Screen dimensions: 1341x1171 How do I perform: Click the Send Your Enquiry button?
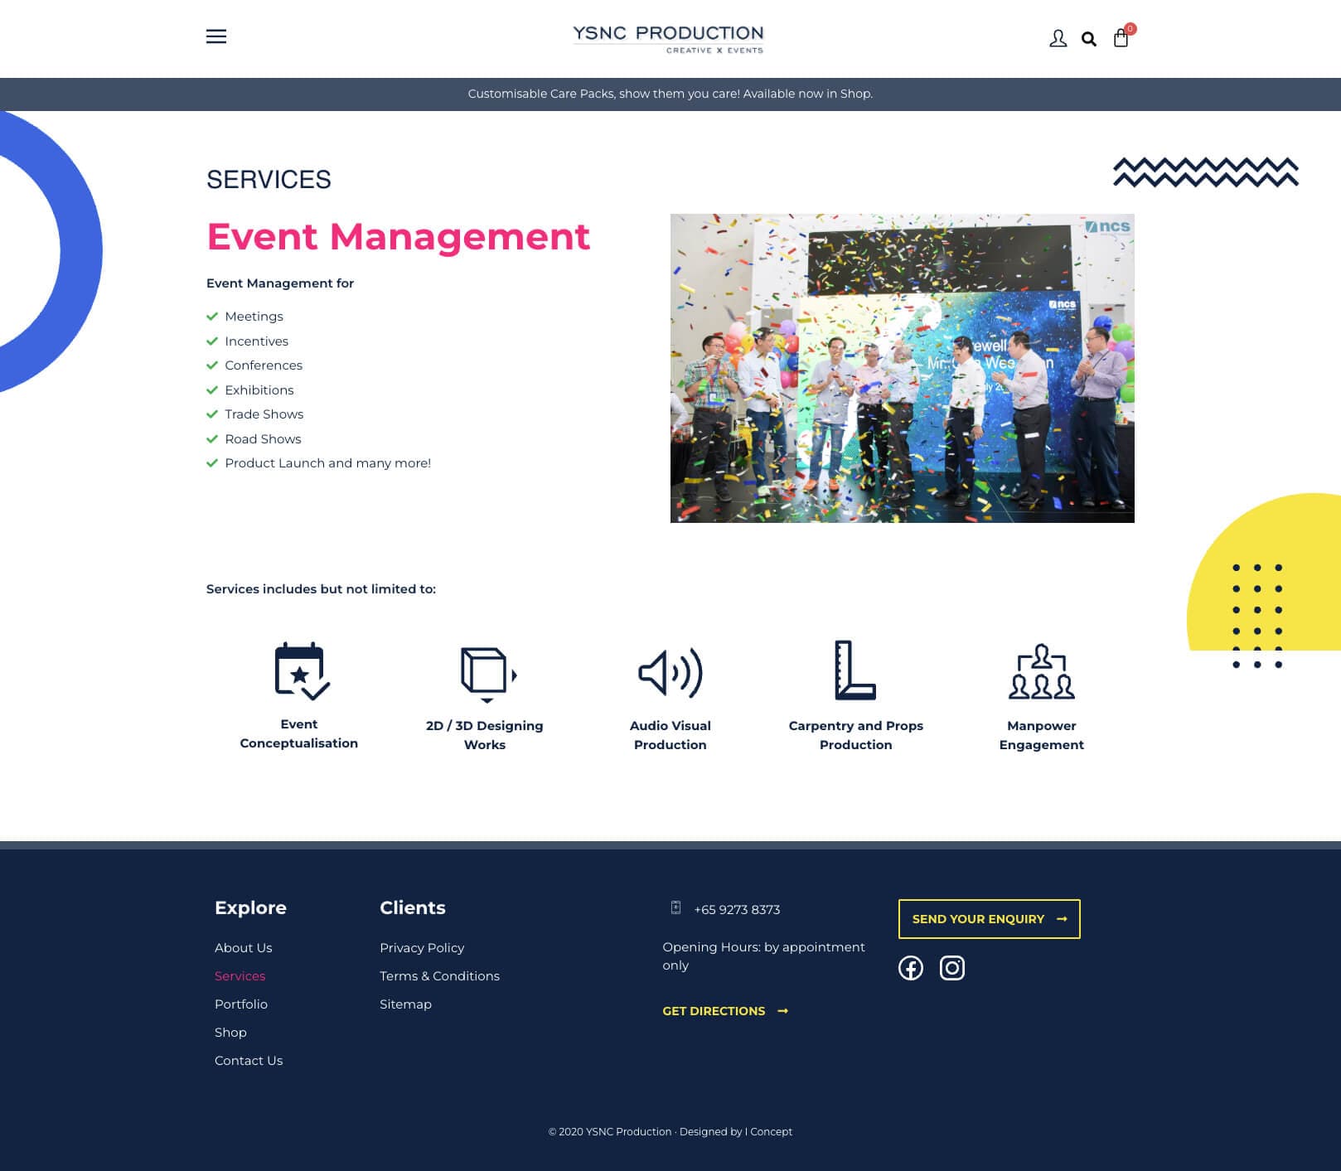coord(990,919)
